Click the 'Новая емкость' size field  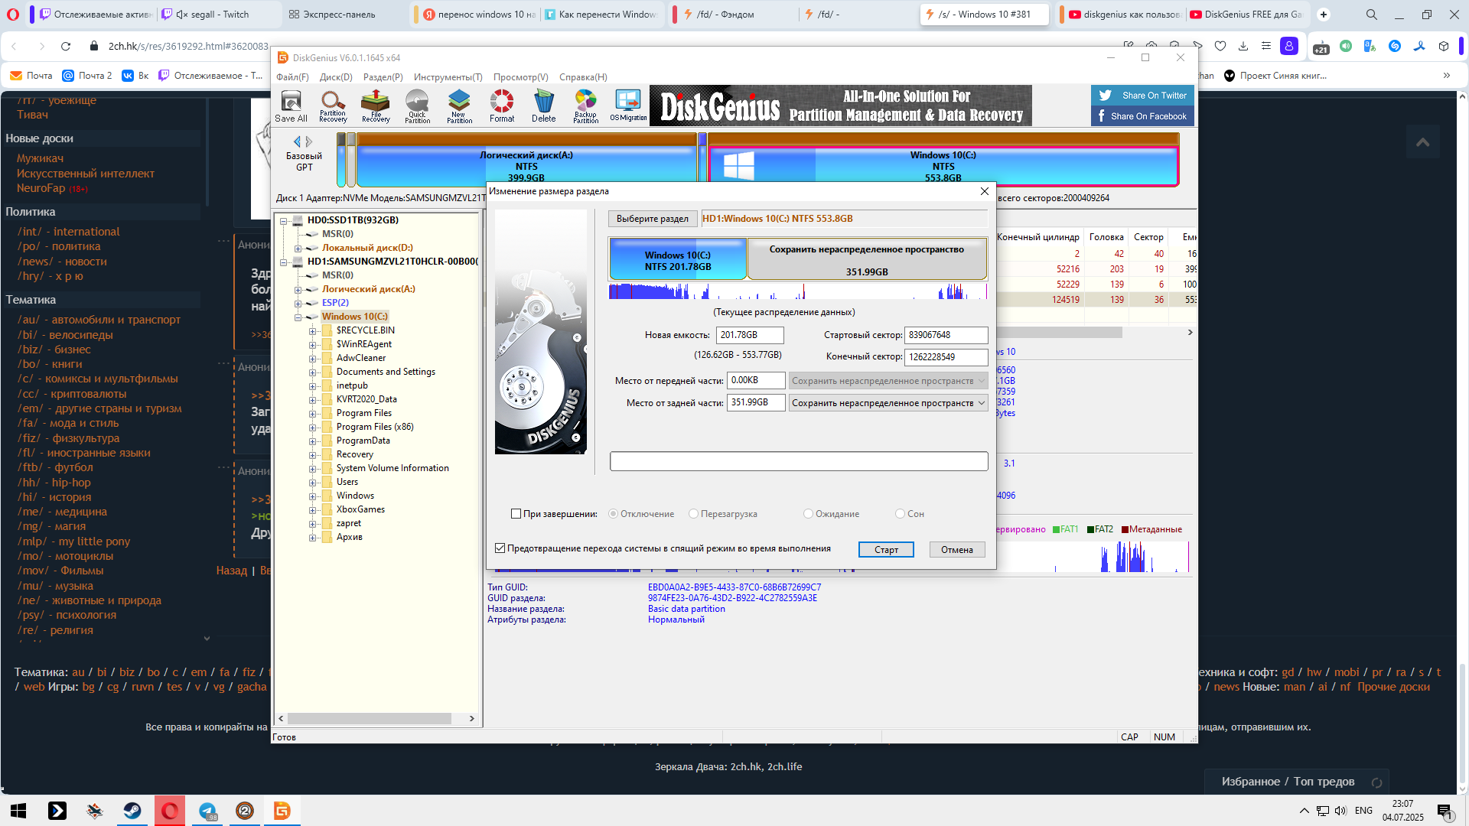749,335
